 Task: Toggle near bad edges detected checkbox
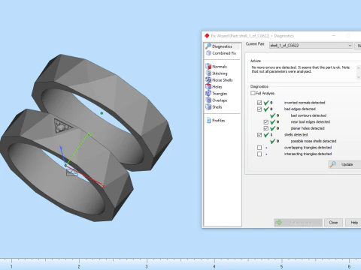pyautogui.click(x=266, y=122)
